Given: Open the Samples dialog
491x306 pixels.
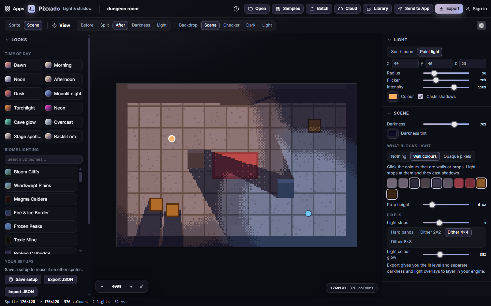Looking at the screenshot, I should (x=288, y=8).
